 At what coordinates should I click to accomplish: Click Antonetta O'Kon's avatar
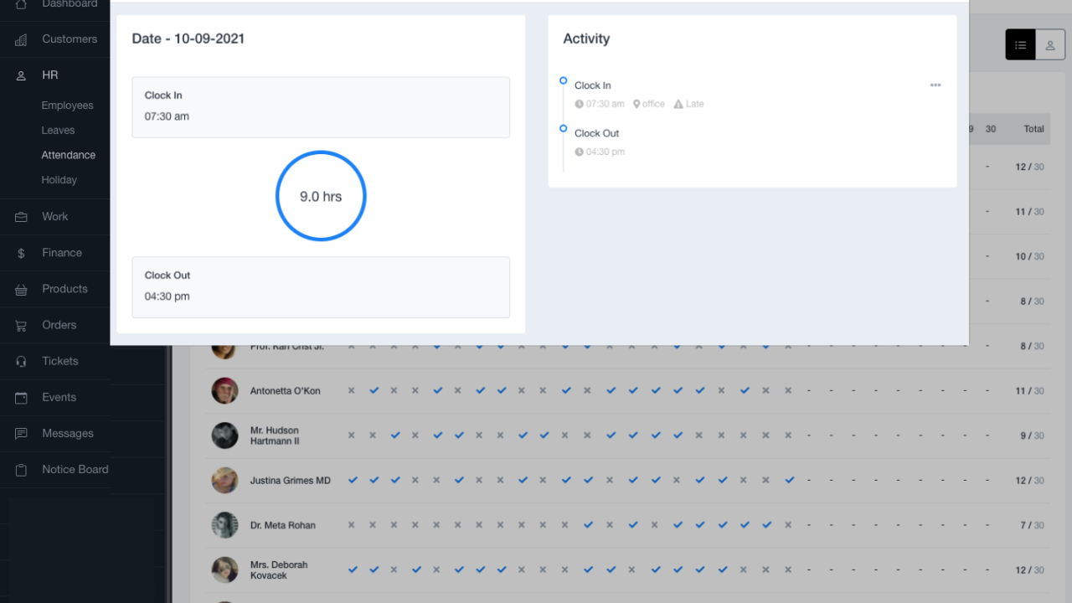click(224, 391)
